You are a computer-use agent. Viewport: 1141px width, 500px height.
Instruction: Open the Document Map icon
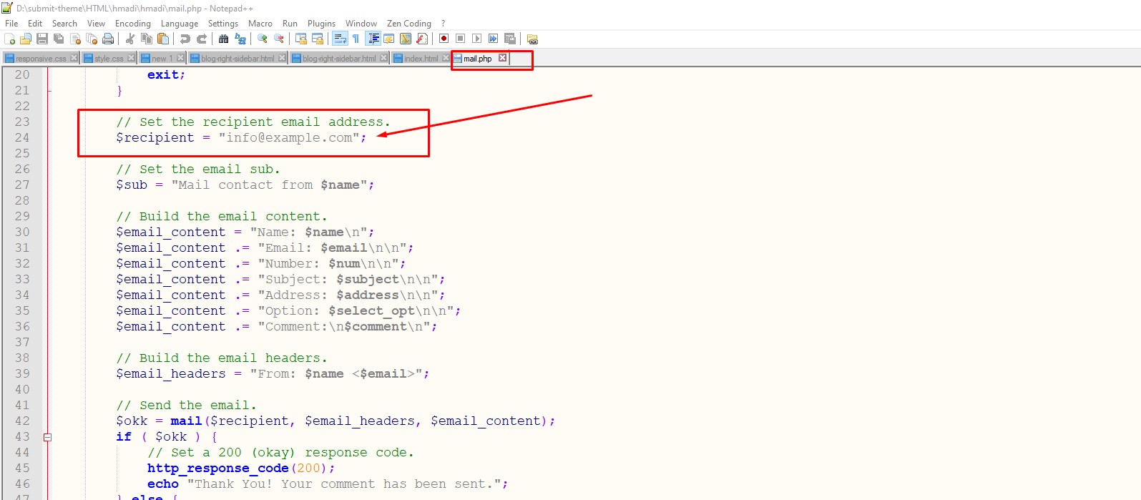405,39
